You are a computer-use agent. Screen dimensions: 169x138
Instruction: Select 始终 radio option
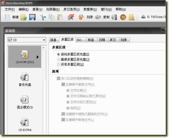68,108
